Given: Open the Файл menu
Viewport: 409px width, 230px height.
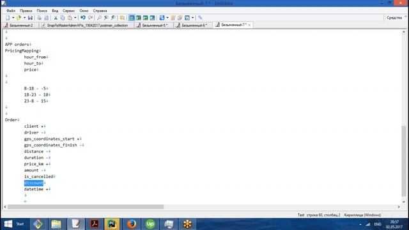Looking at the screenshot, I should (x=11, y=11).
